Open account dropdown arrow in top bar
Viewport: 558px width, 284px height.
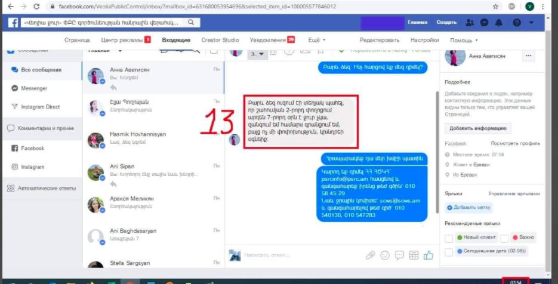pos(531,23)
